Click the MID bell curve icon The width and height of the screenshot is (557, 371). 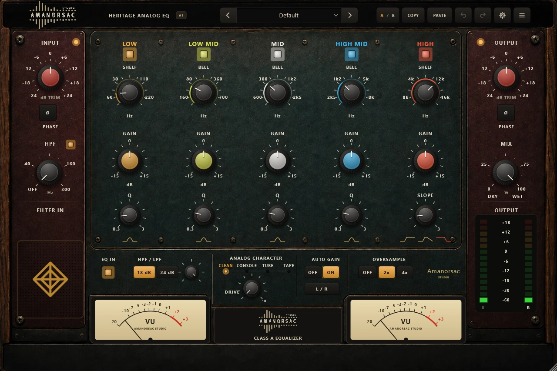click(x=278, y=239)
